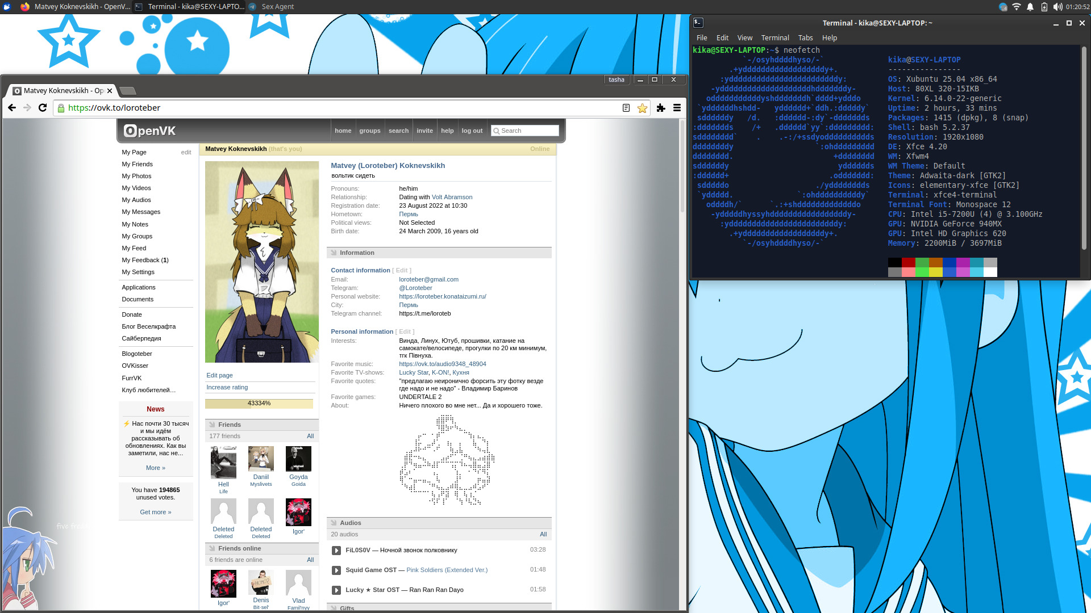Collapse the Audios section arrow
This screenshot has height=613, width=1091.
click(334, 523)
